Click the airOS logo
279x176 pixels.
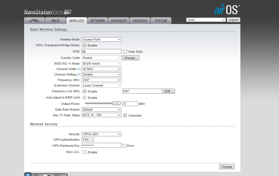(227, 9)
